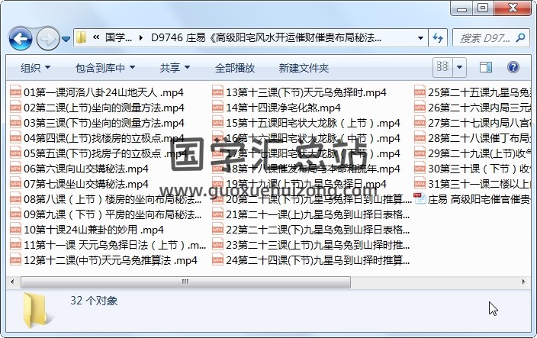Expand the arrow after 国学... breadcrumb

click(141, 37)
